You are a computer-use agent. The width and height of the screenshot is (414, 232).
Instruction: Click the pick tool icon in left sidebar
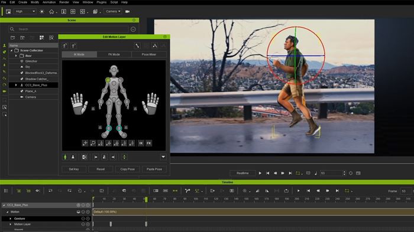click(5, 107)
